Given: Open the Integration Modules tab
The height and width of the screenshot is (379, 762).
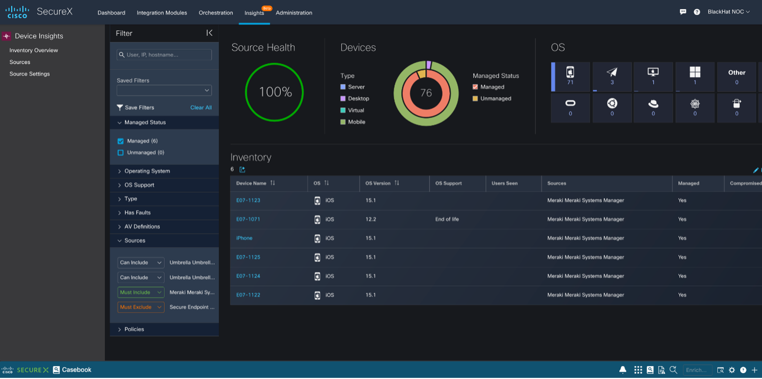Looking at the screenshot, I should pyautogui.click(x=162, y=13).
